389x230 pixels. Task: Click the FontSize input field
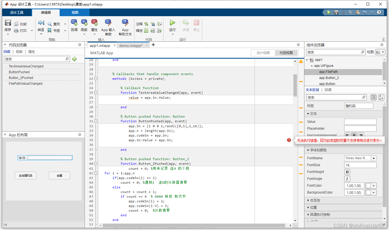tap(360, 165)
